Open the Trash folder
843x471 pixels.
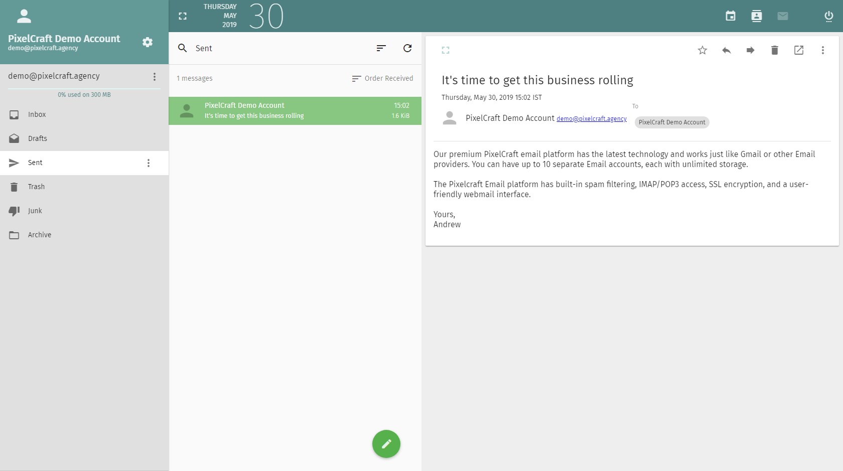click(x=84, y=187)
